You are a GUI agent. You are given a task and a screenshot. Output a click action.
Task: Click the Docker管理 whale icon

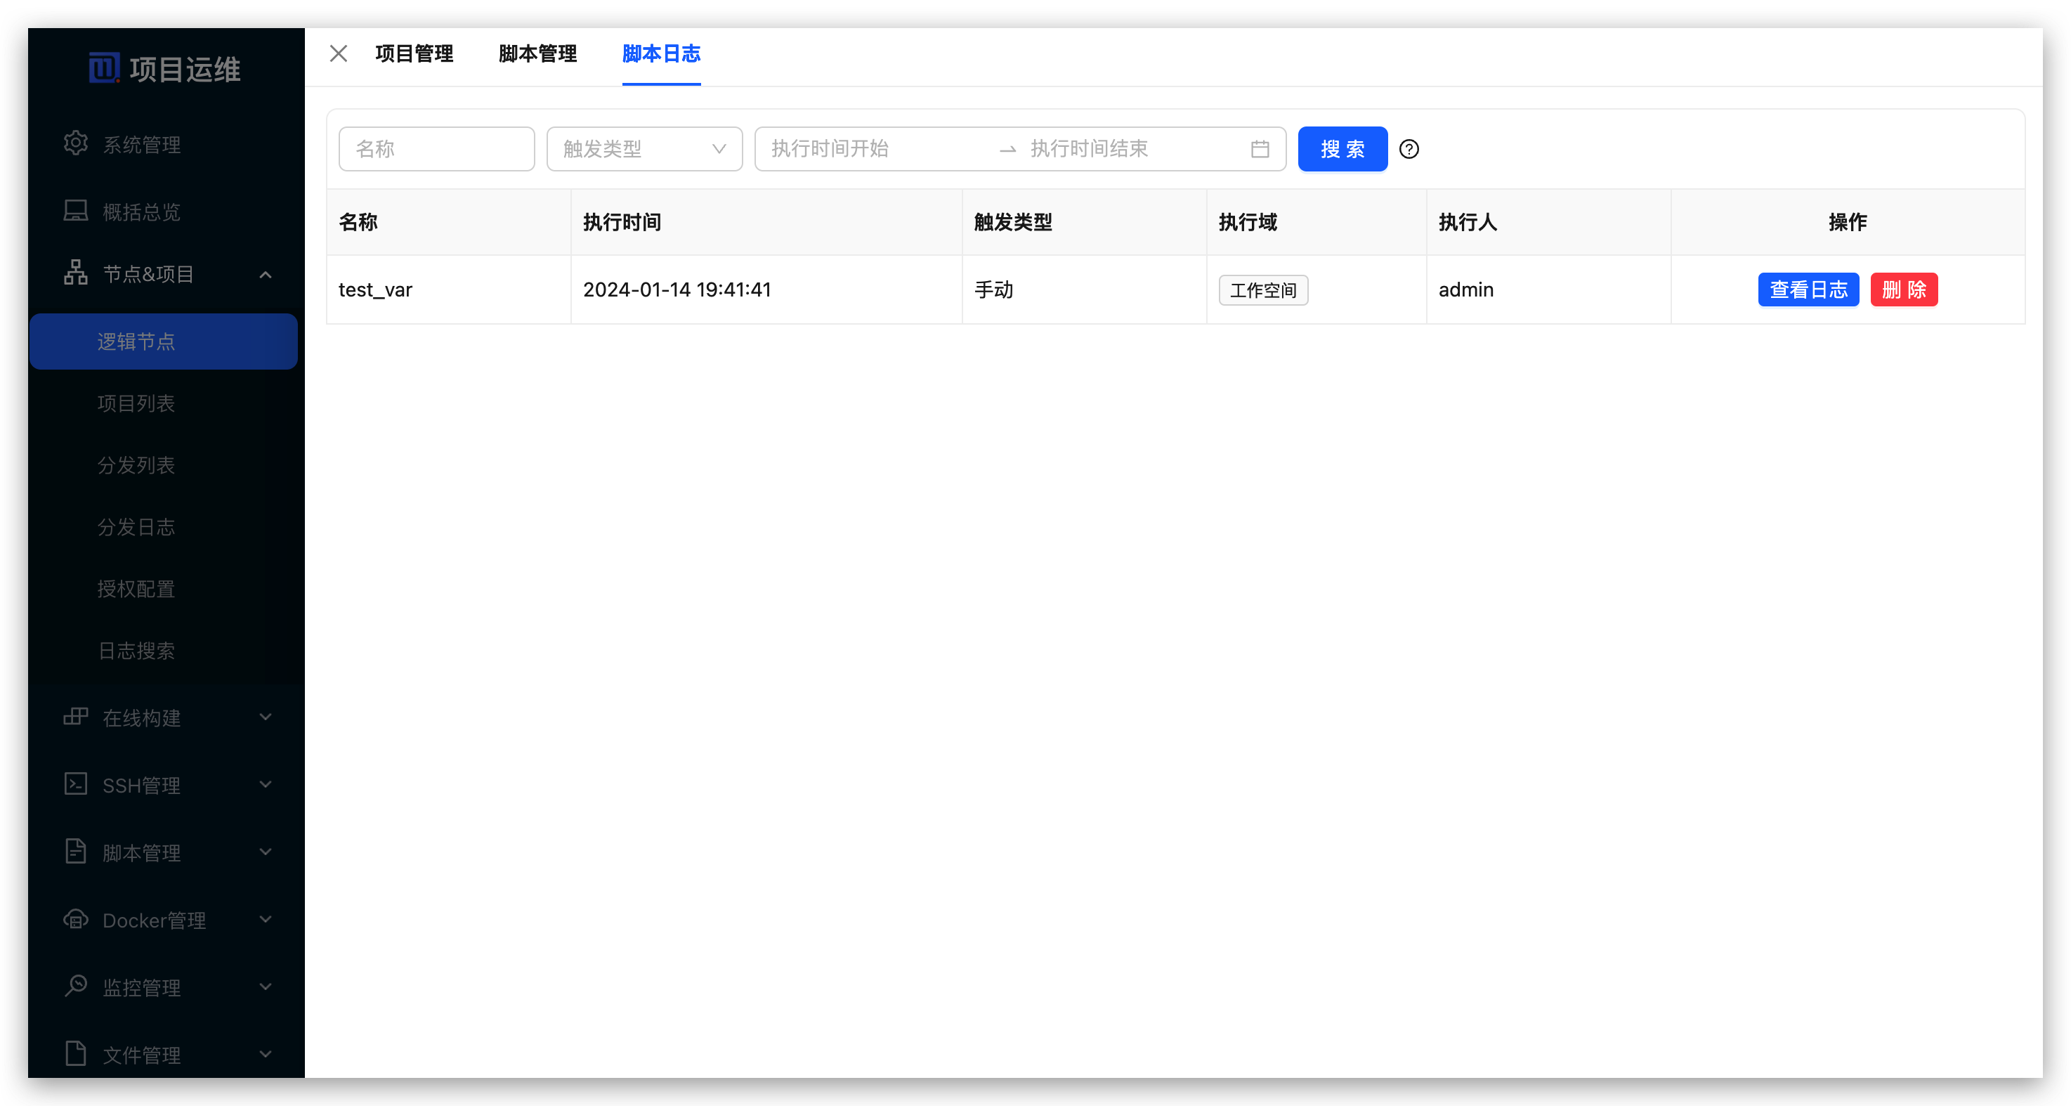[76, 919]
